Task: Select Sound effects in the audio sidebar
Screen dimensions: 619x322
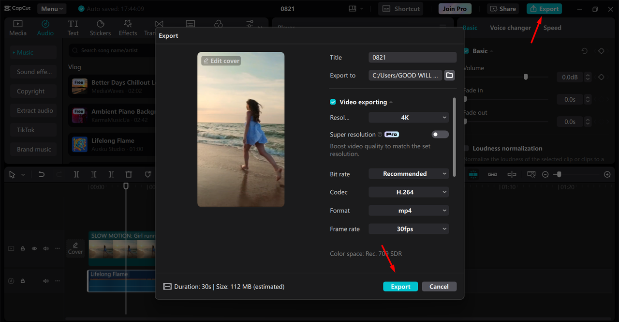Action: pos(34,72)
